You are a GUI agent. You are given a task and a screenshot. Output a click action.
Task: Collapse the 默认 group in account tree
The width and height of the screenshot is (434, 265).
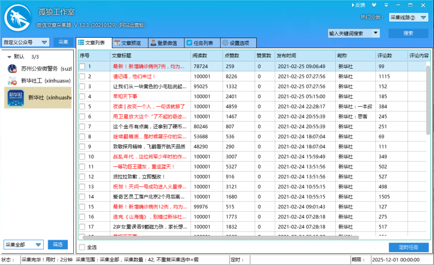[x=9, y=57]
